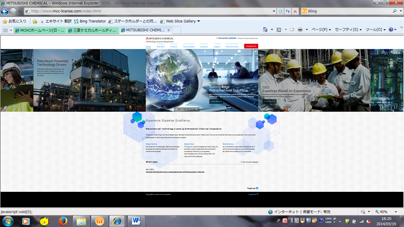Open Firefox from the taskbar

(x=63, y=221)
